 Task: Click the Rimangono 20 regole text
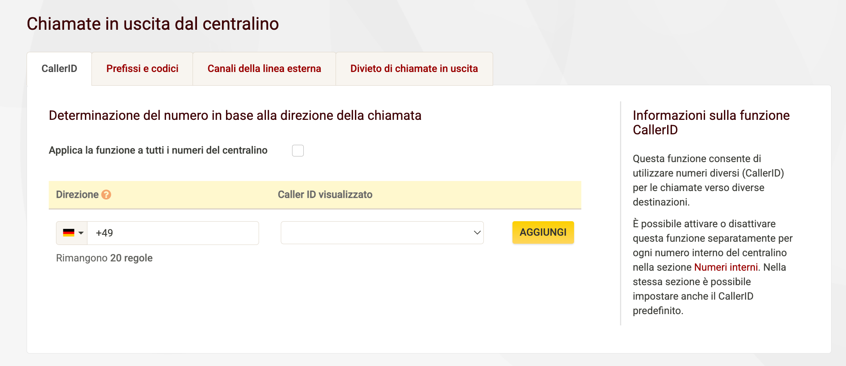[x=104, y=258]
